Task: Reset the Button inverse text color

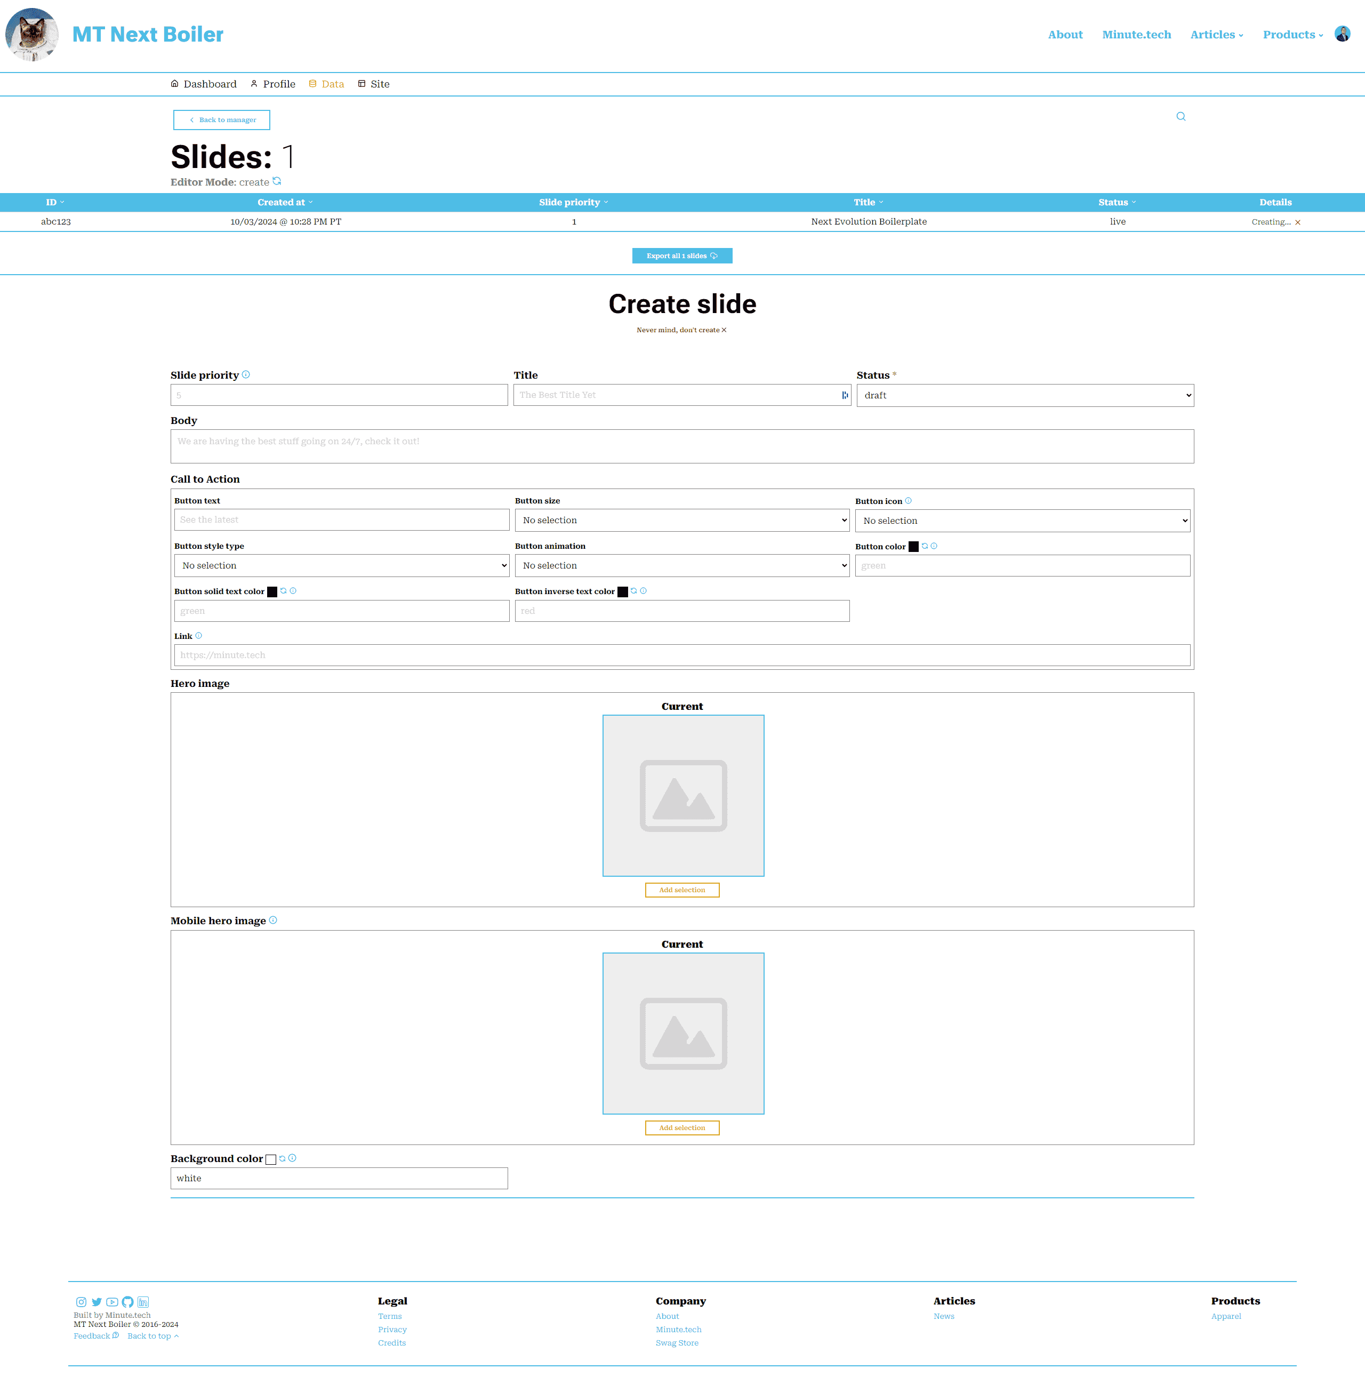Action: [x=633, y=591]
